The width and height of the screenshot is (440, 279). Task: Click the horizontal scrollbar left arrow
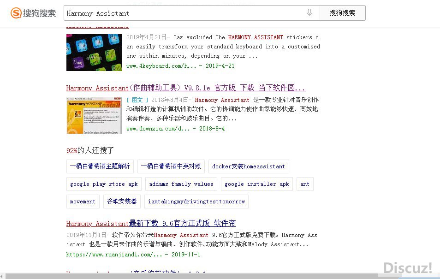2,277
